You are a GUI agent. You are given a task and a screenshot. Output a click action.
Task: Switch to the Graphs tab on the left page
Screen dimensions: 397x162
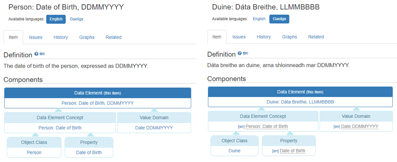click(x=87, y=37)
